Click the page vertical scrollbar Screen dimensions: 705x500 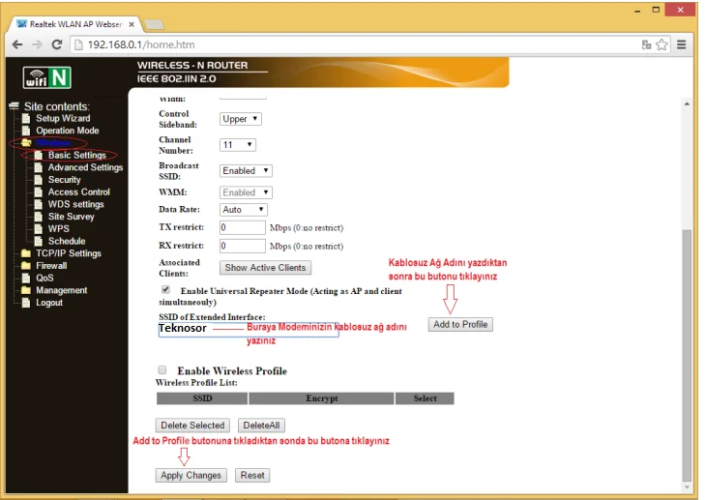688,290
